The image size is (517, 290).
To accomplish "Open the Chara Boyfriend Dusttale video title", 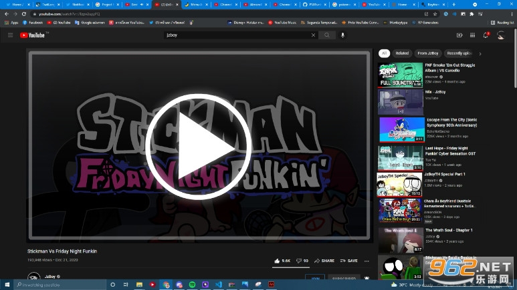I will click(449, 203).
